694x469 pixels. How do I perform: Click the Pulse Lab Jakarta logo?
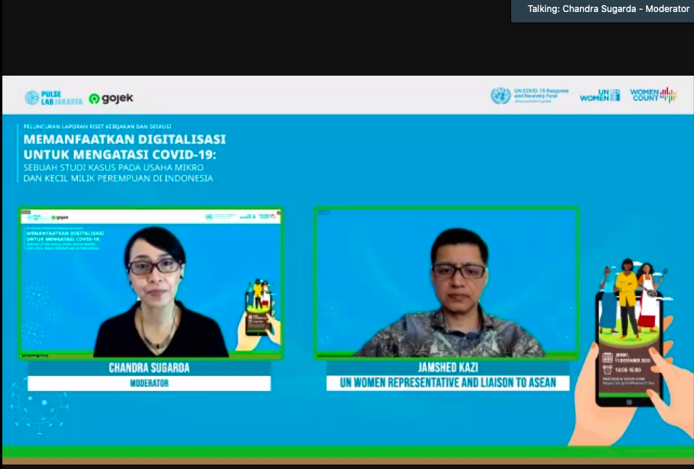[x=53, y=98]
